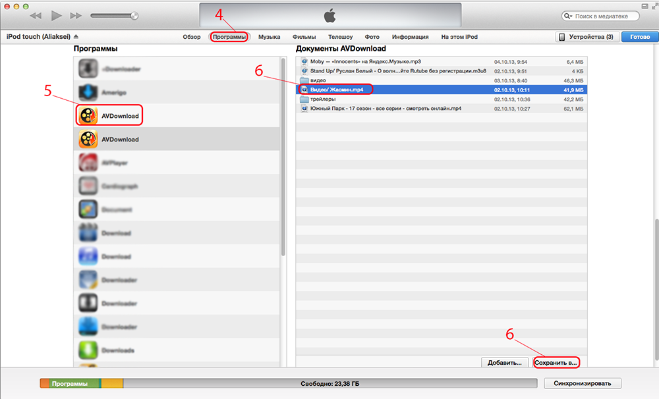Select the Stand Up Руслан Белый file name
Image resolution: width=659 pixels, height=399 pixels.
coord(398,71)
